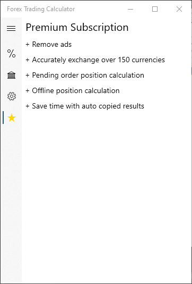Open the Settings gear page
This screenshot has width=192, height=284.
12,96
